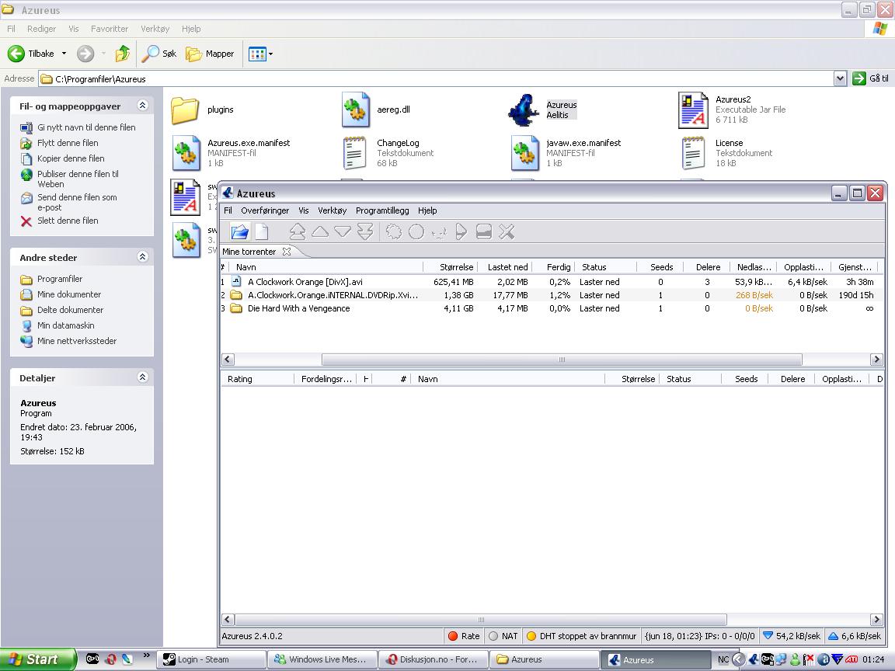This screenshot has height=671, width=895.
Task: Click right arrow of upper torrent list scrollbar
Action: [x=876, y=360]
